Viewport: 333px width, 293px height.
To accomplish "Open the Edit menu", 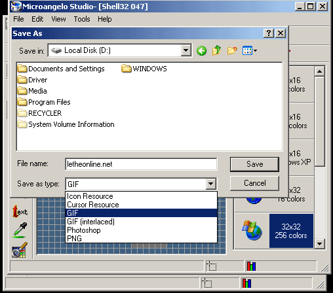I will pyautogui.click(x=37, y=19).
